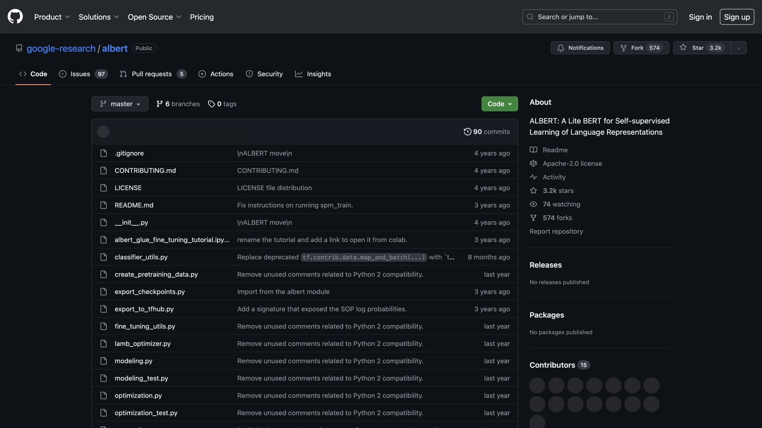Click the Sign up button
The image size is (762, 428).
[x=737, y=17]
